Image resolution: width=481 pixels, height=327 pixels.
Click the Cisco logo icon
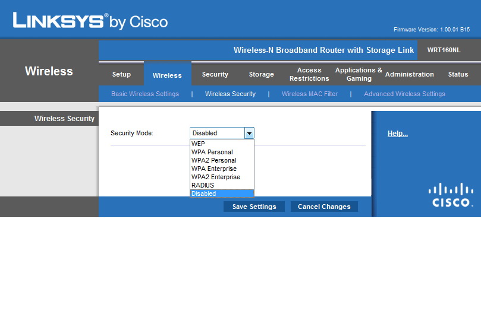click(x=452, y=195)
